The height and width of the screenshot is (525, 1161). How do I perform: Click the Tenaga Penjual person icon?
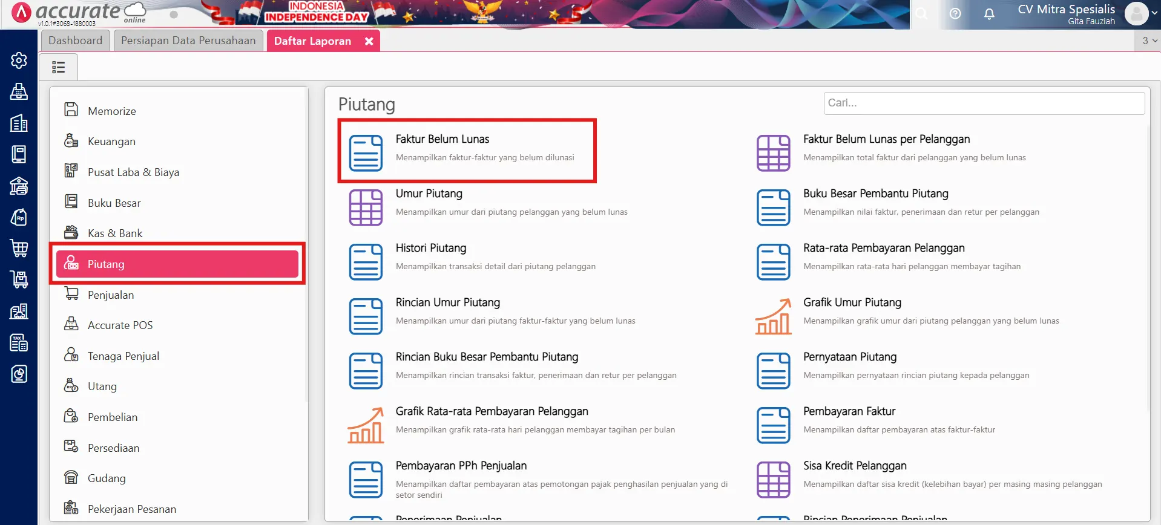pos(71,354)
